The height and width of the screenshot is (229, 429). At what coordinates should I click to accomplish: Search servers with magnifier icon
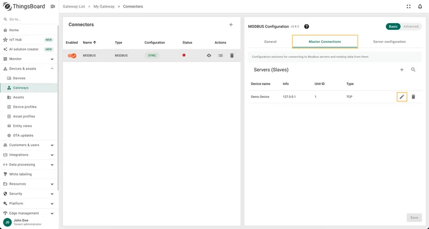[413, 70]
